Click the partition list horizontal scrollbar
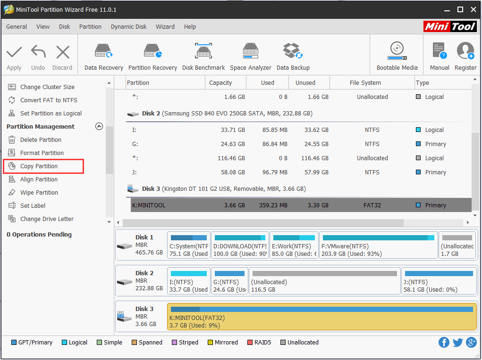 click(x=263, y=222)
